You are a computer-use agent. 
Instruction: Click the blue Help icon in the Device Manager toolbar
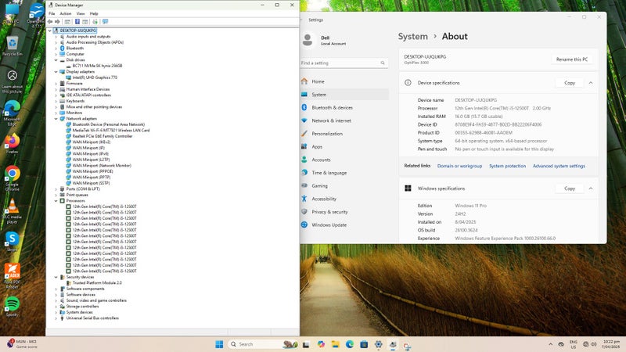[x=77, y=22]
